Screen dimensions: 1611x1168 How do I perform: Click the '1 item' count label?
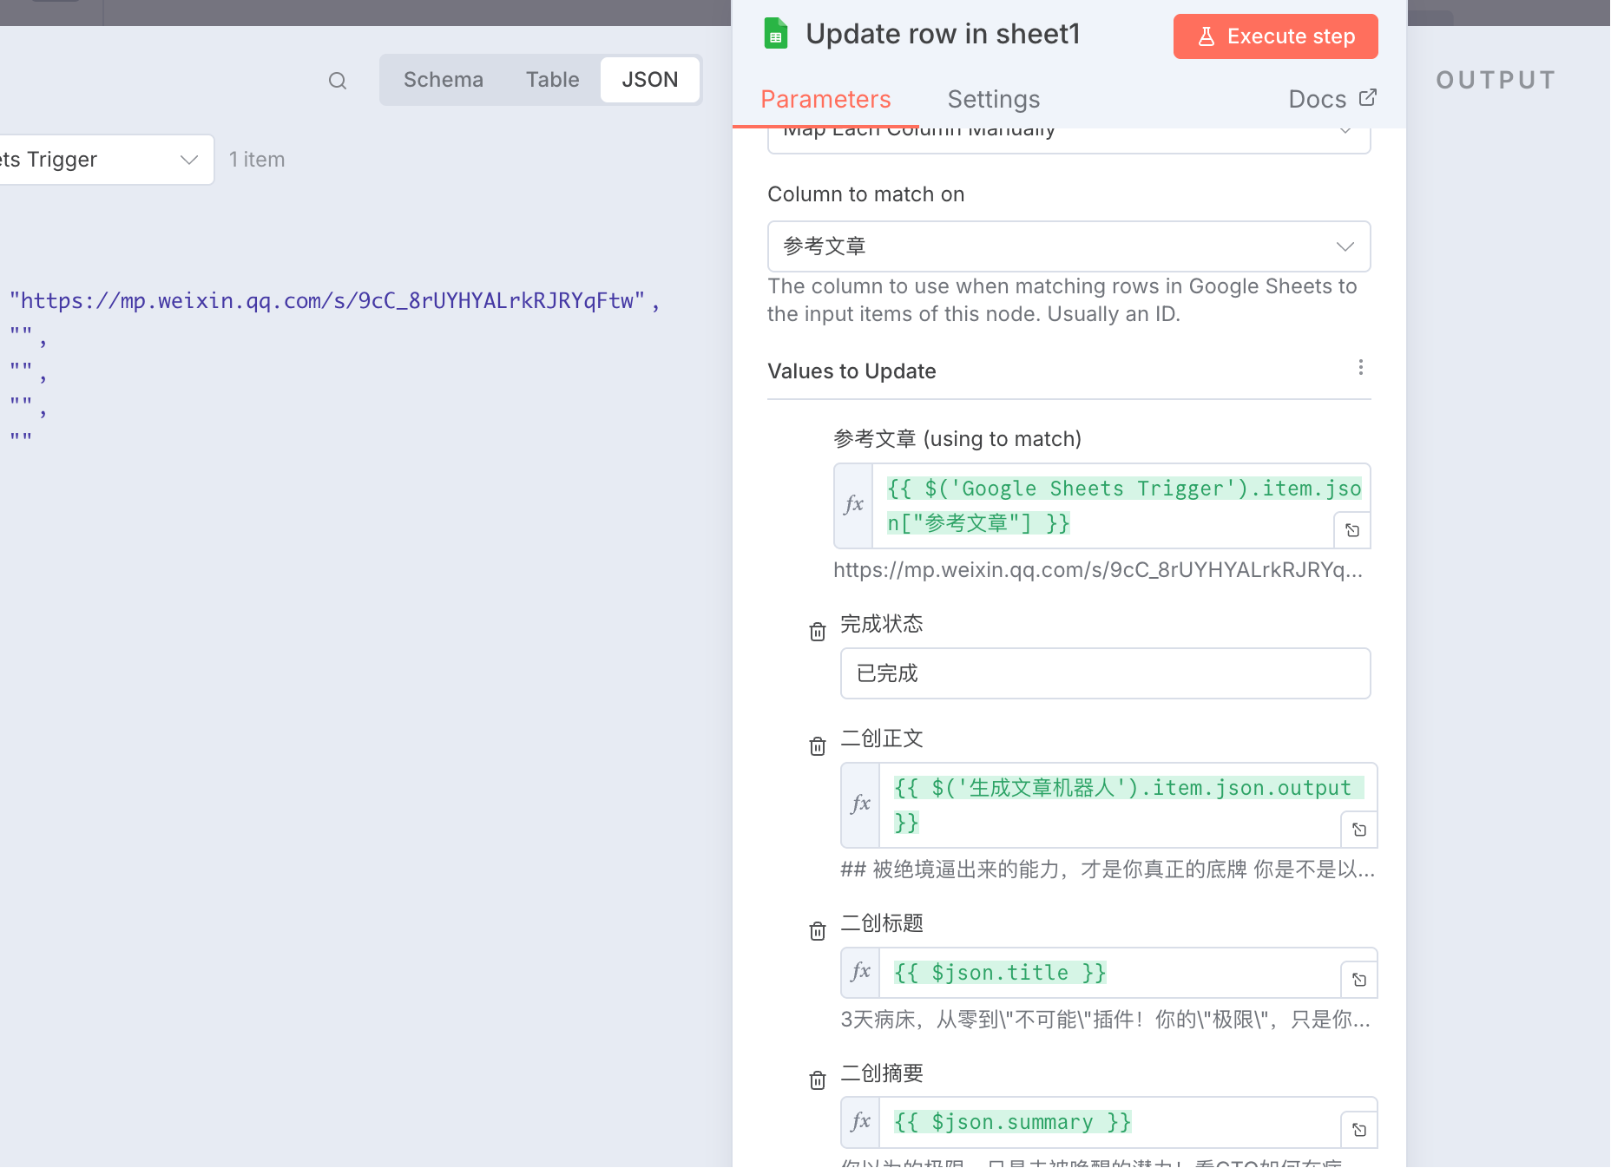coord(257,160)
